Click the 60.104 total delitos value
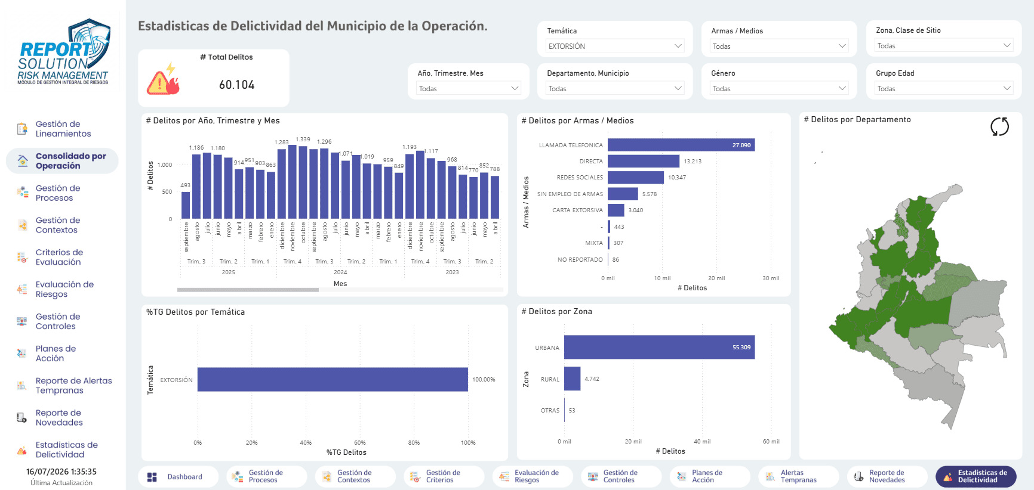Image resolution: width=1034 pixels, height=490 pixels. [237, 85]
